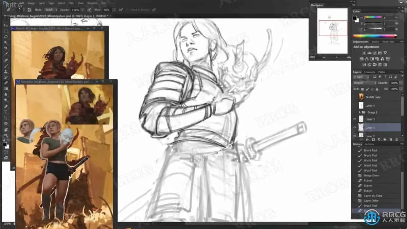Hide Layer 2 with its eye icon
The height and width of the screenshot is (229, 407).
coord(355,135)
